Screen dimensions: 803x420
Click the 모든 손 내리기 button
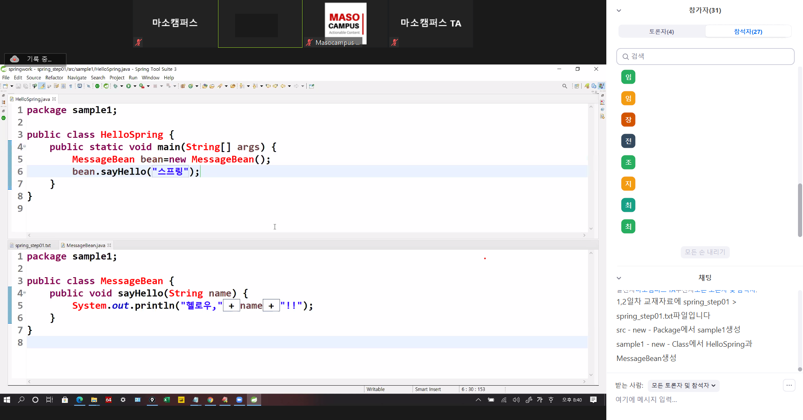click(705, 252)
